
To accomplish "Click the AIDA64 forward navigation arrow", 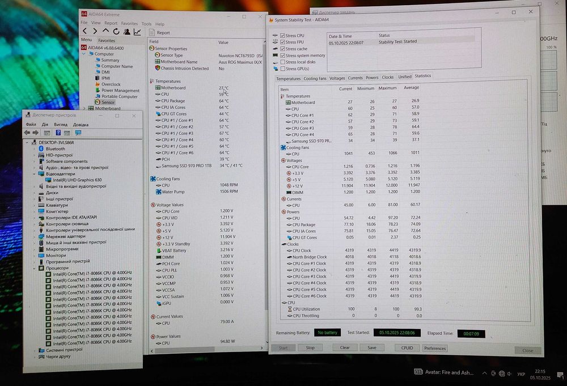I will coord(95,31).
